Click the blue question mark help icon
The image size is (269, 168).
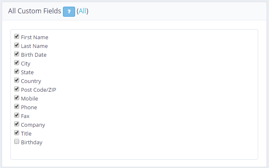tap(69, 11)
